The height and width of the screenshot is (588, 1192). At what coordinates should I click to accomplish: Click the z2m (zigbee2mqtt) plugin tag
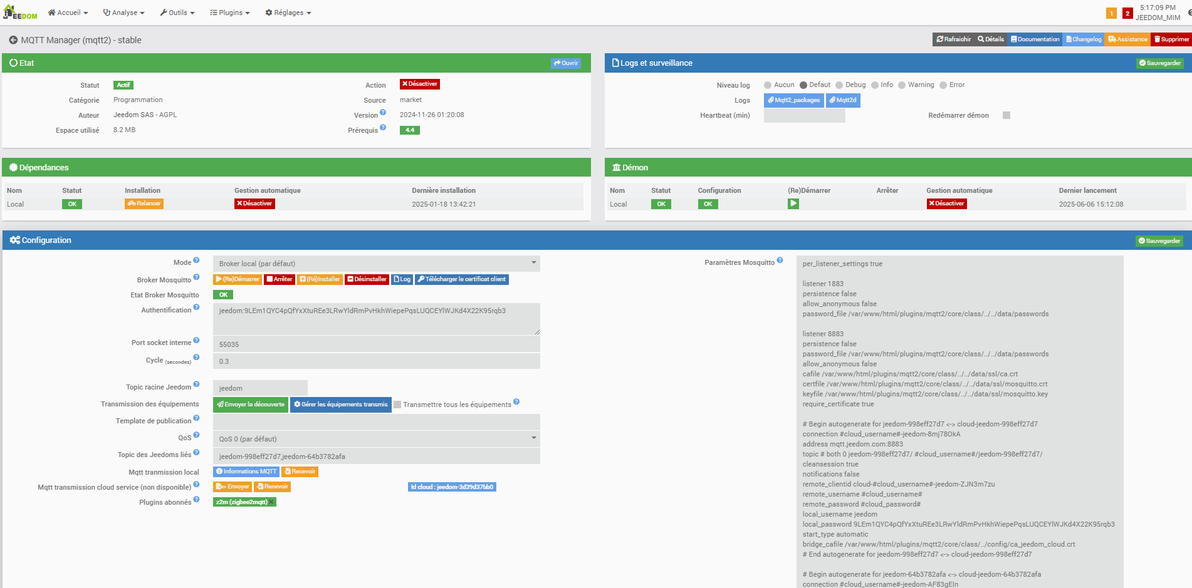[x=244, y=502]
